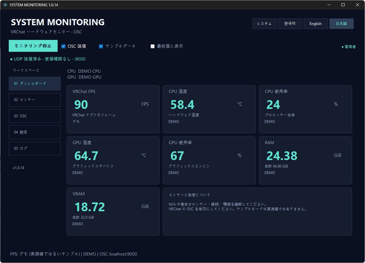Click the グラフィックスデバイス subtitle
This screenshot has height=263, width=365.
coord(93,166)
